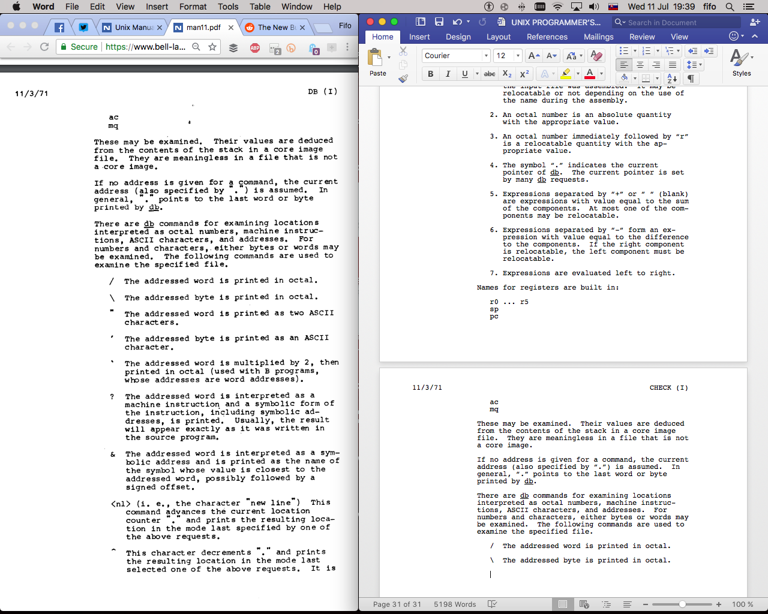Click the share/add person icon in Word
This screenshot has height=614, width=768.
[x=755, y=22]
